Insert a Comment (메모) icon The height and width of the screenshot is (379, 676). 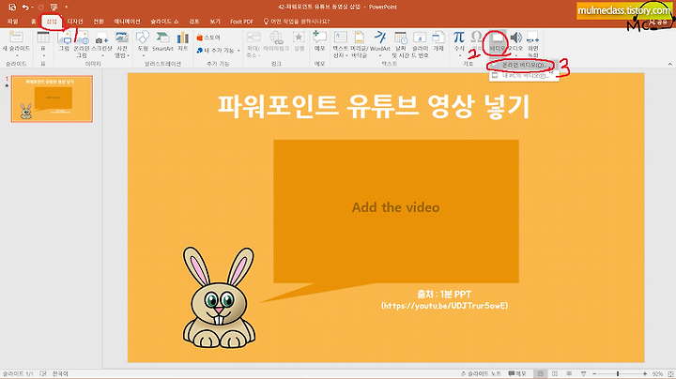(x=319, y=38)
